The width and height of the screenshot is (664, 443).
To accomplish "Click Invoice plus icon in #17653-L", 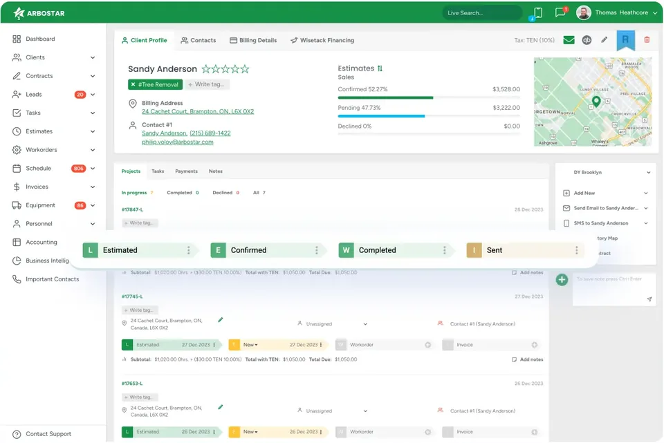I will point(535,432).
